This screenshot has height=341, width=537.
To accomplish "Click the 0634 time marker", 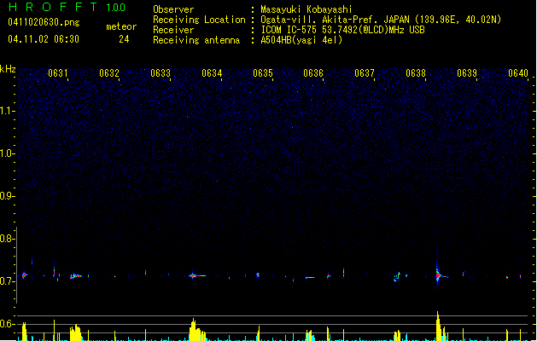I will pos(212,73).
